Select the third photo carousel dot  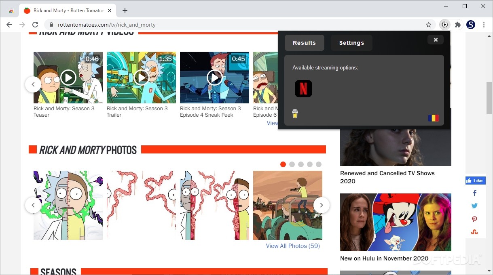301,164
